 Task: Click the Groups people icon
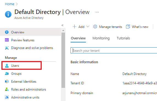[x=7, y=74]
